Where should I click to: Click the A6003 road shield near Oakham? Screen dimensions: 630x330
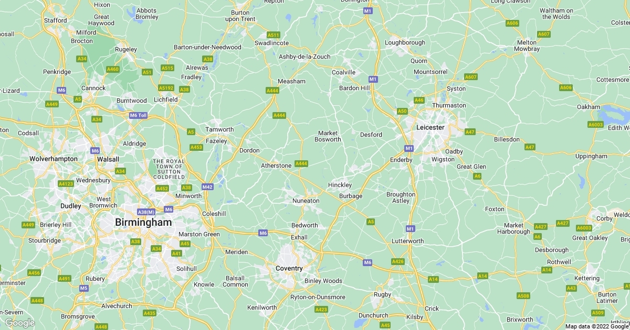coord(596,125)
